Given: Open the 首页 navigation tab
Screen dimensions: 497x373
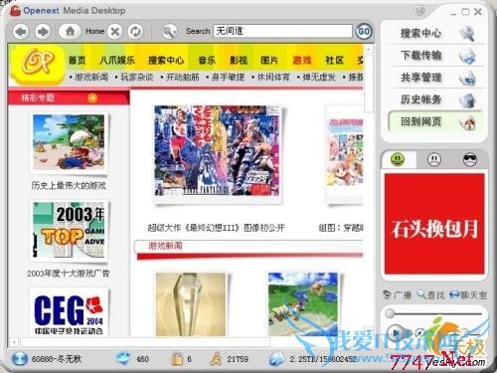Looking at the screenshot, I should coord(77,61).
